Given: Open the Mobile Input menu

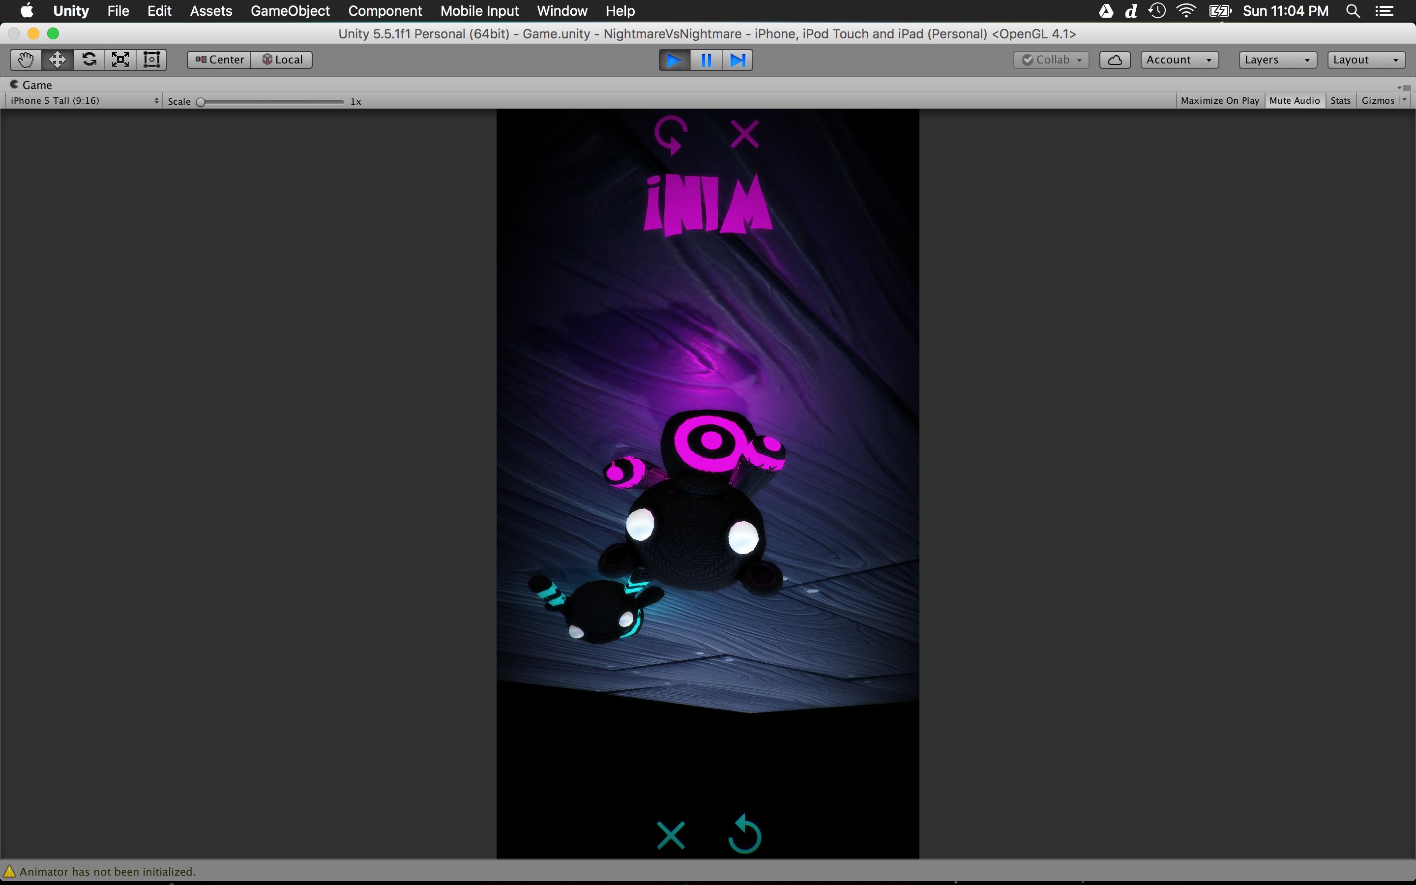Looking at the screenshot, I should (479, 11).
